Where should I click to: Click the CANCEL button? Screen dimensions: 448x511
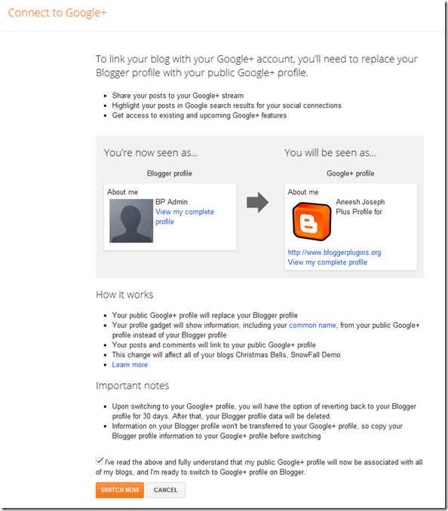[166, 490]
